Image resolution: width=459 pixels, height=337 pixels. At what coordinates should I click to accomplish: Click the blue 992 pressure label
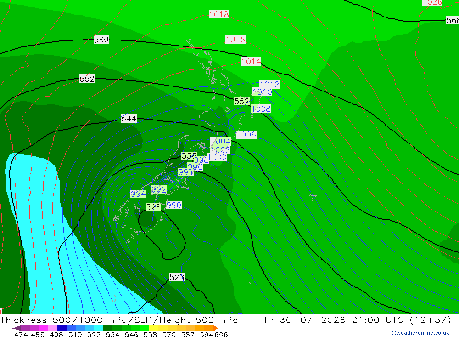[159, 190]
